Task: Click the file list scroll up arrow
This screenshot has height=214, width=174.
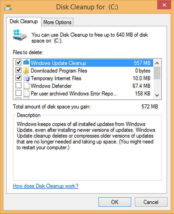Action: pyautogui.click(x=157, y=63)
